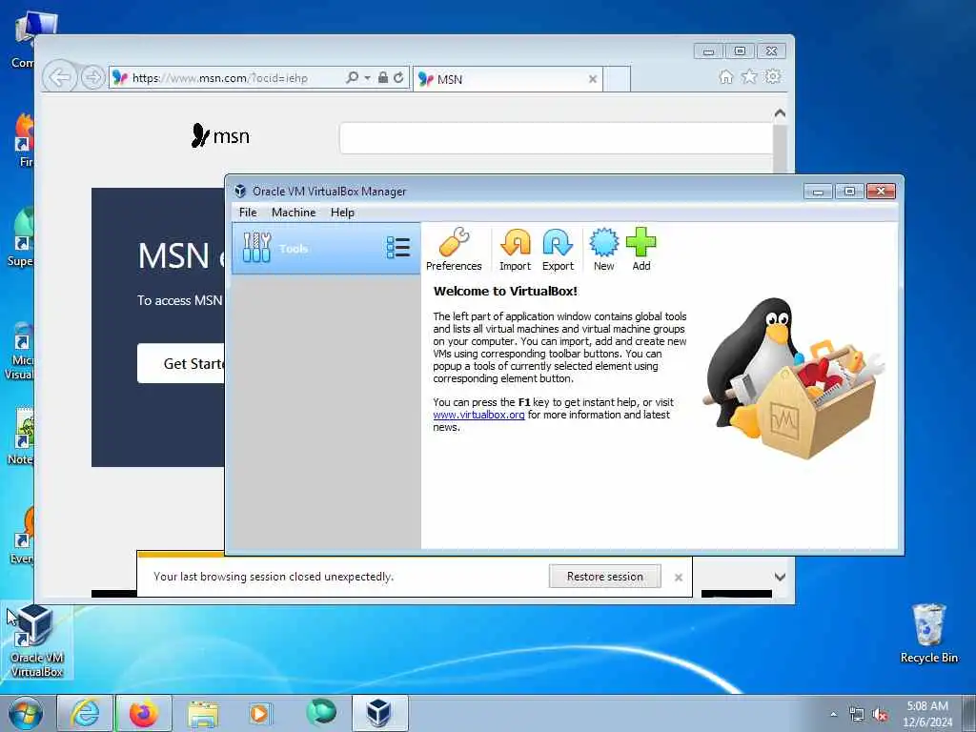Open a new tab in Internet Explorer
The width and height of the screenshot is (976, 732).
[x=617, y=79]
